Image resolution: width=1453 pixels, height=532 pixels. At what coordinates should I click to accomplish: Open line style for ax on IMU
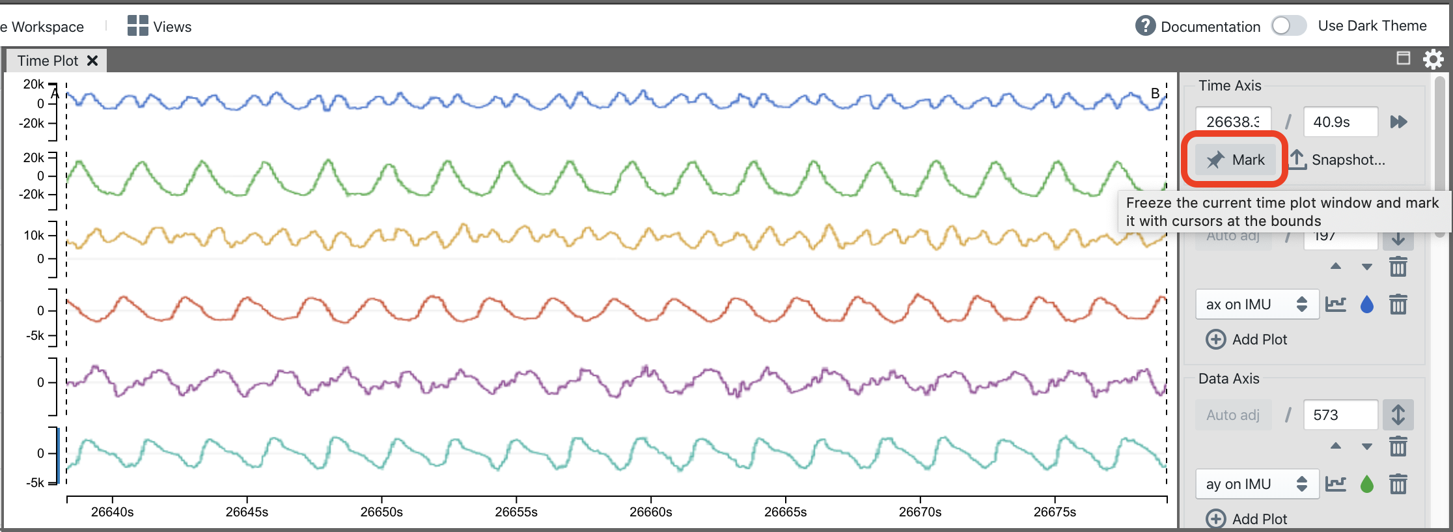[1336, 305]
